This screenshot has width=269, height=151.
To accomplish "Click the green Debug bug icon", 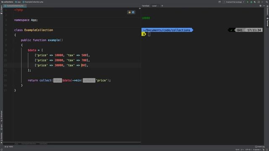I will point(251,2).
